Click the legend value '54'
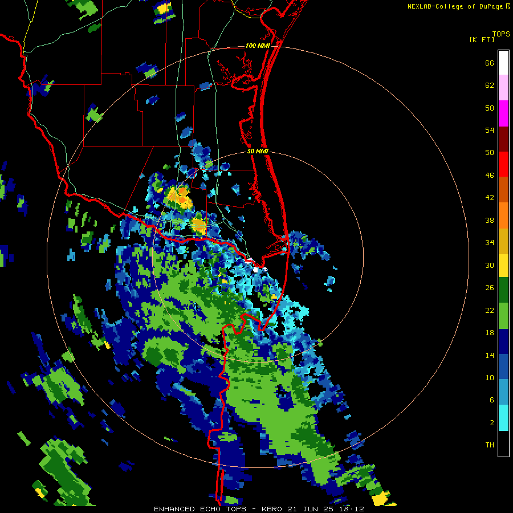The width and height of the screenshot is (513, 513). click(490, 130)
